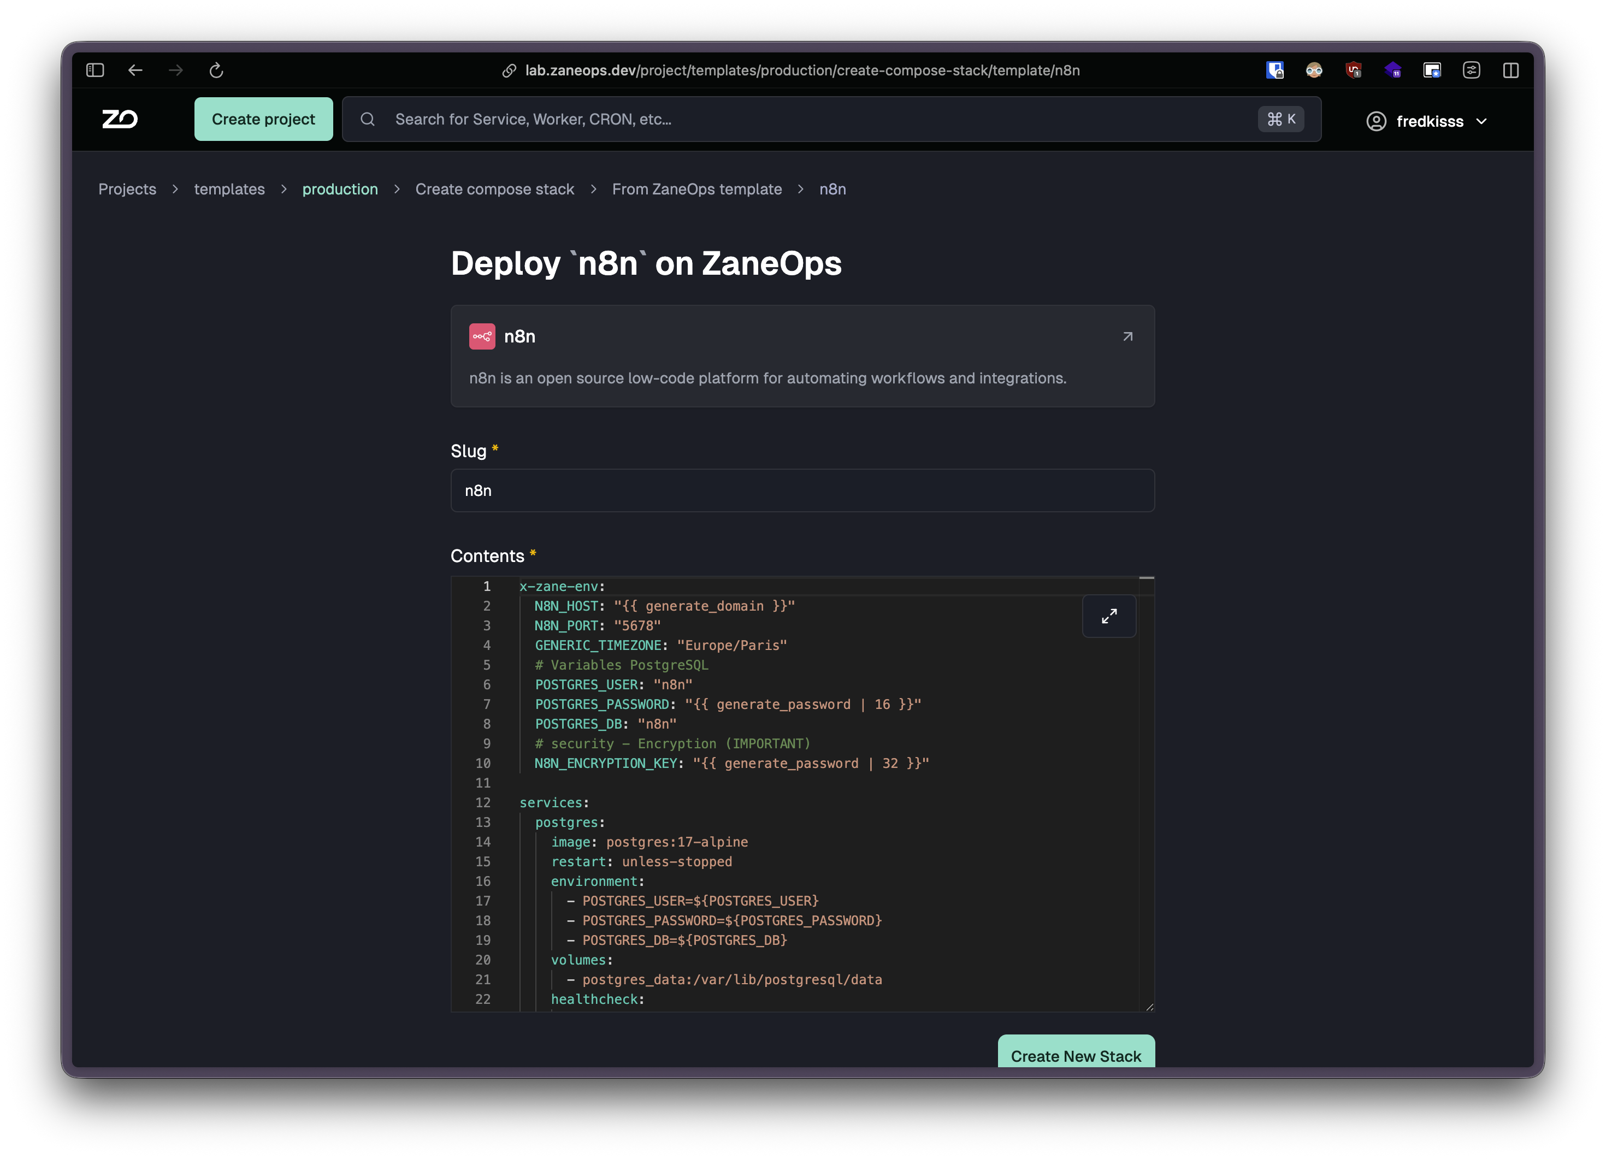Go to Projects breadcrumb
Image resolution: width=1606 pixels, height=1159 pixels.
coord(127,189)
